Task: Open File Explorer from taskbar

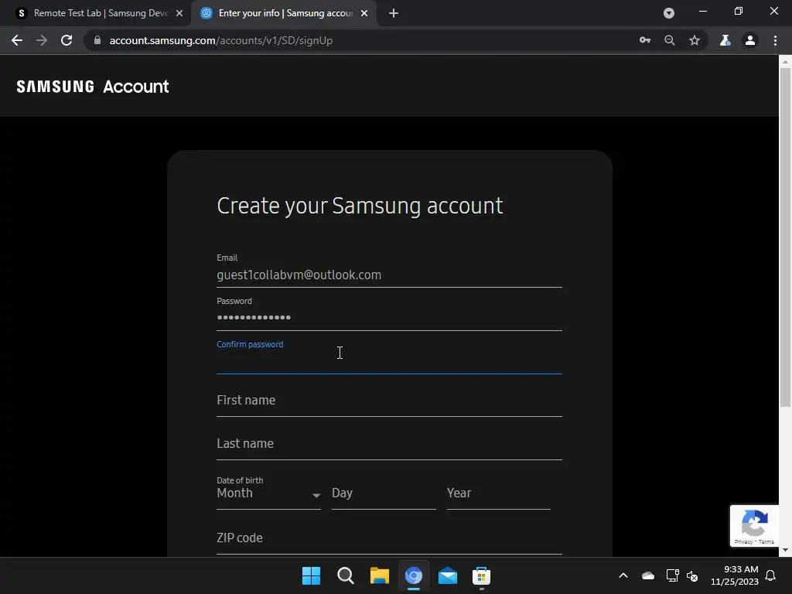Action: click(379, 575)
